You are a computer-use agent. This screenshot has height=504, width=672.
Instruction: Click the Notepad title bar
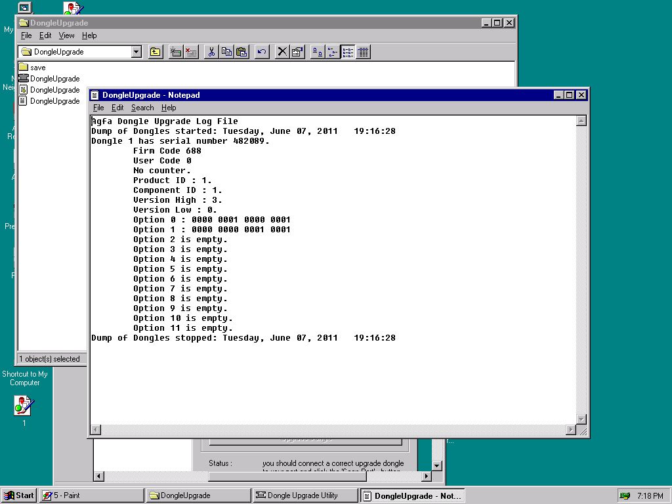click(x=339, y=95)
